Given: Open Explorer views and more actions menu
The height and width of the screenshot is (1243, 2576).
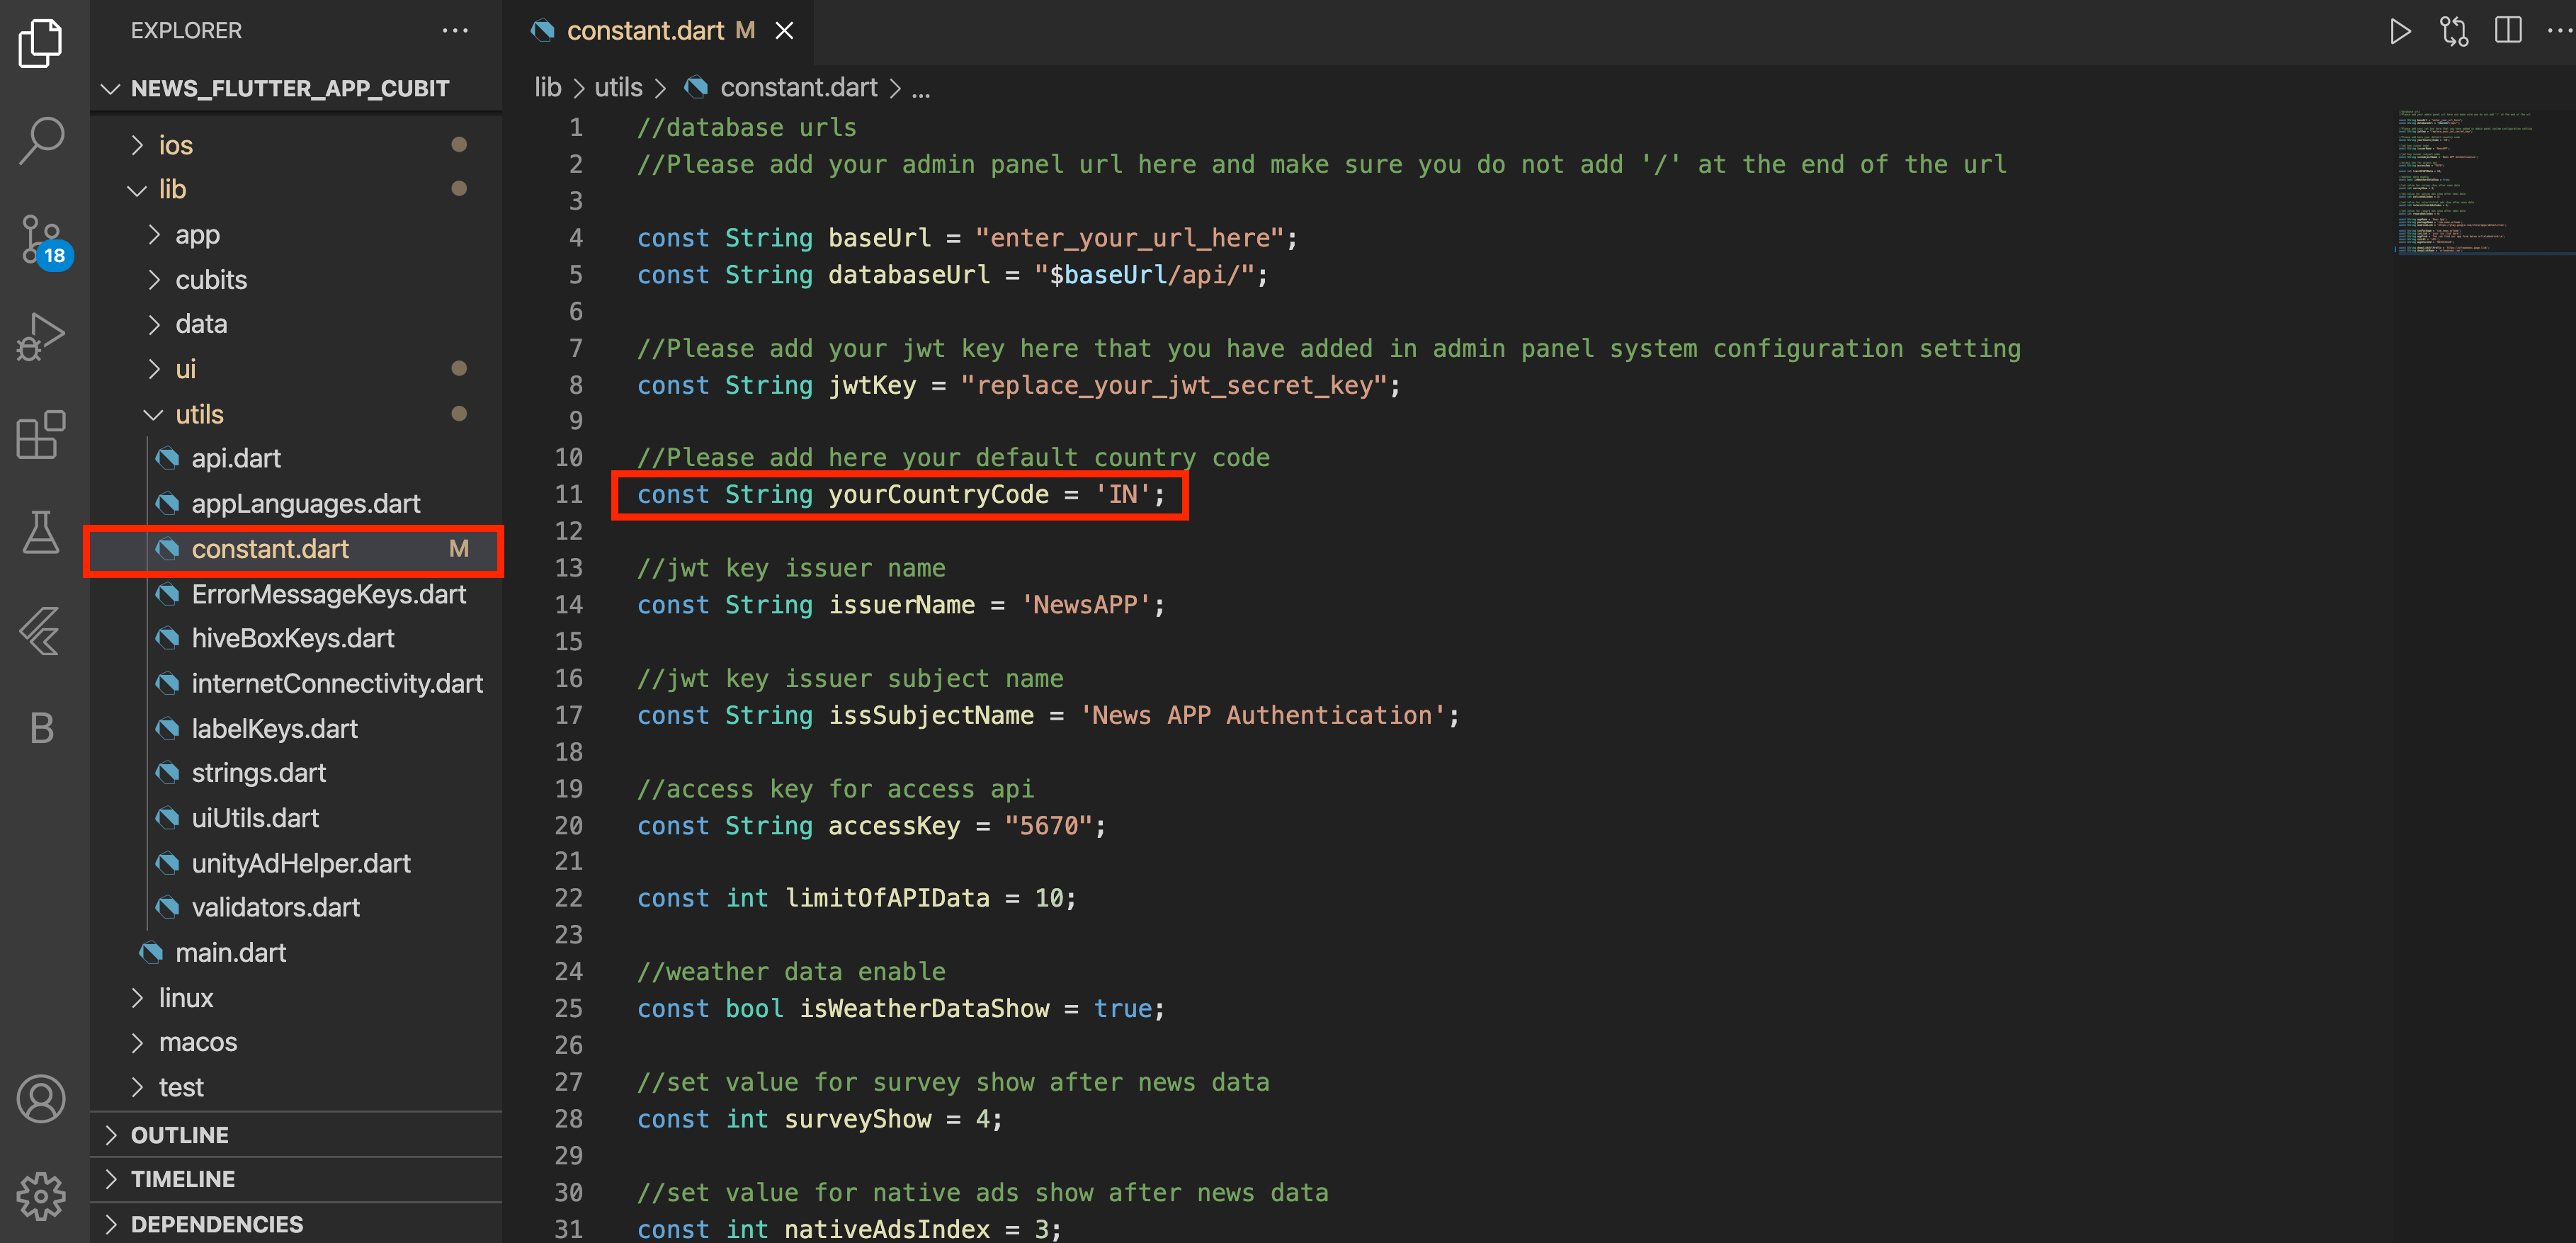Looking at the screenshot, I should [455, 31].
